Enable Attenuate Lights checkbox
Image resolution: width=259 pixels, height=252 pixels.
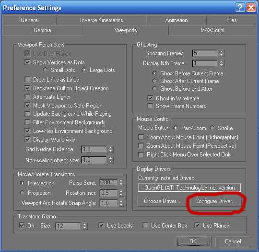(x=27, y=96)
